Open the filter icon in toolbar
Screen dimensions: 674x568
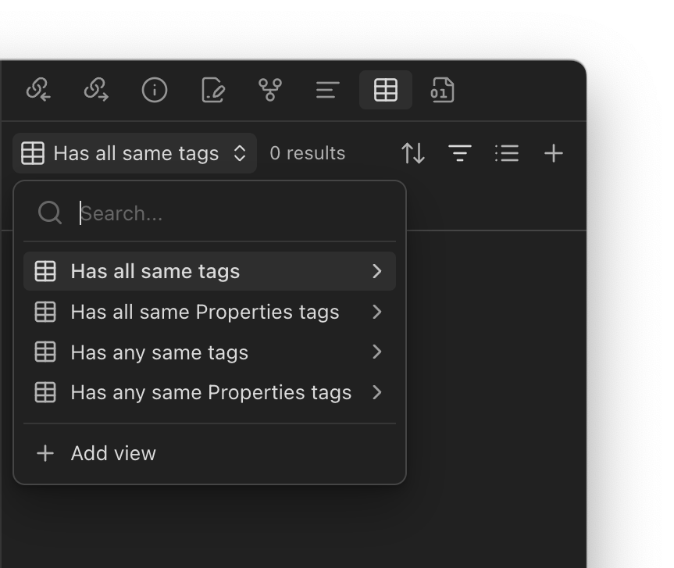tap(460, 153)
